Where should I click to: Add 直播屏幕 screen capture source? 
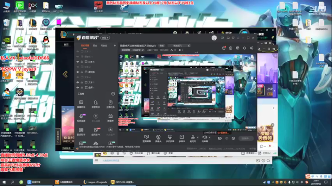[x=146, y=138]
